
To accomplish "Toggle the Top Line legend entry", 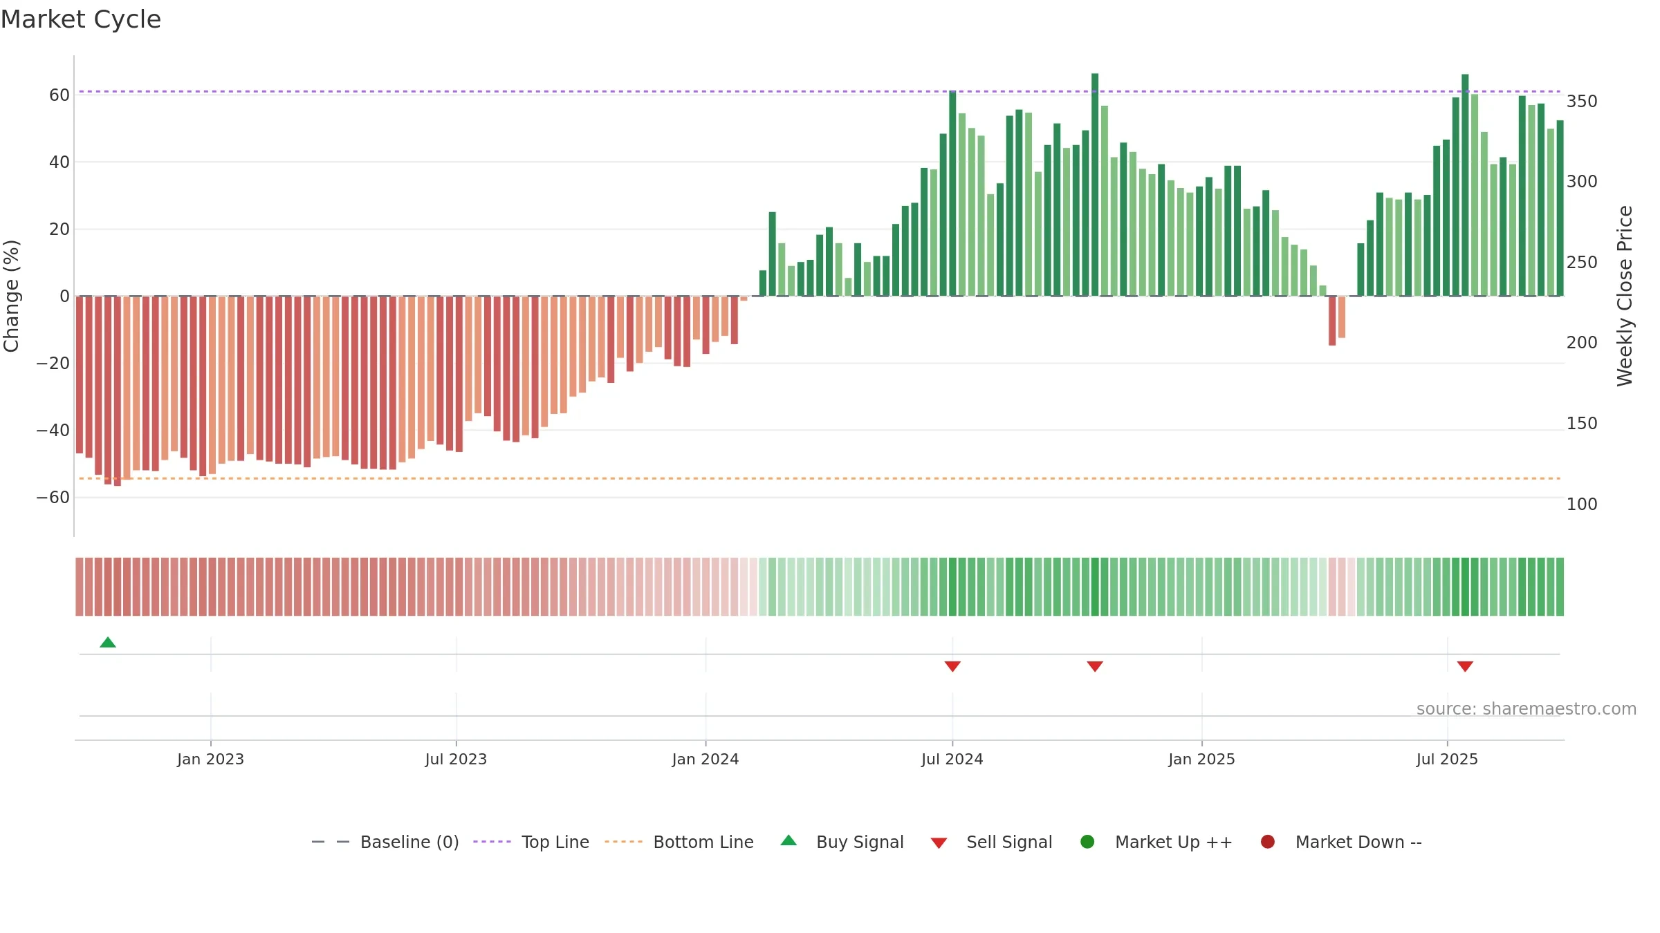I will click(531, 842).
